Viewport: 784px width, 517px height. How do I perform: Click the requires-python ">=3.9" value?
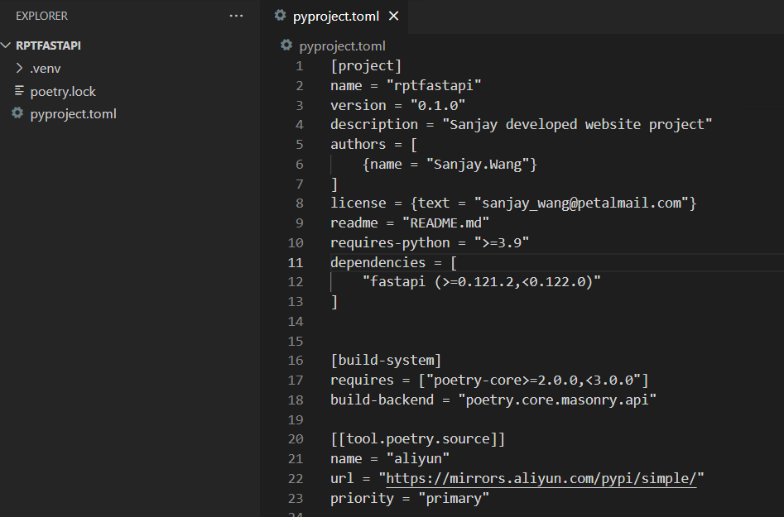(x=502, y=242)
